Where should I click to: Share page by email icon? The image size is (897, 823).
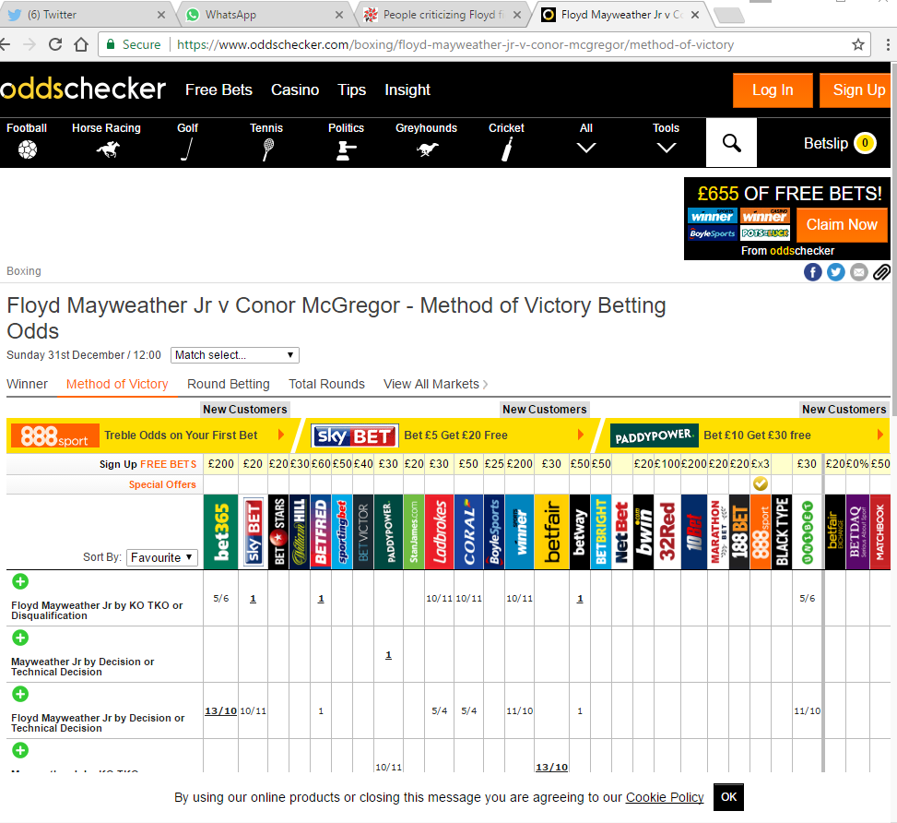[x=858, y=272]
